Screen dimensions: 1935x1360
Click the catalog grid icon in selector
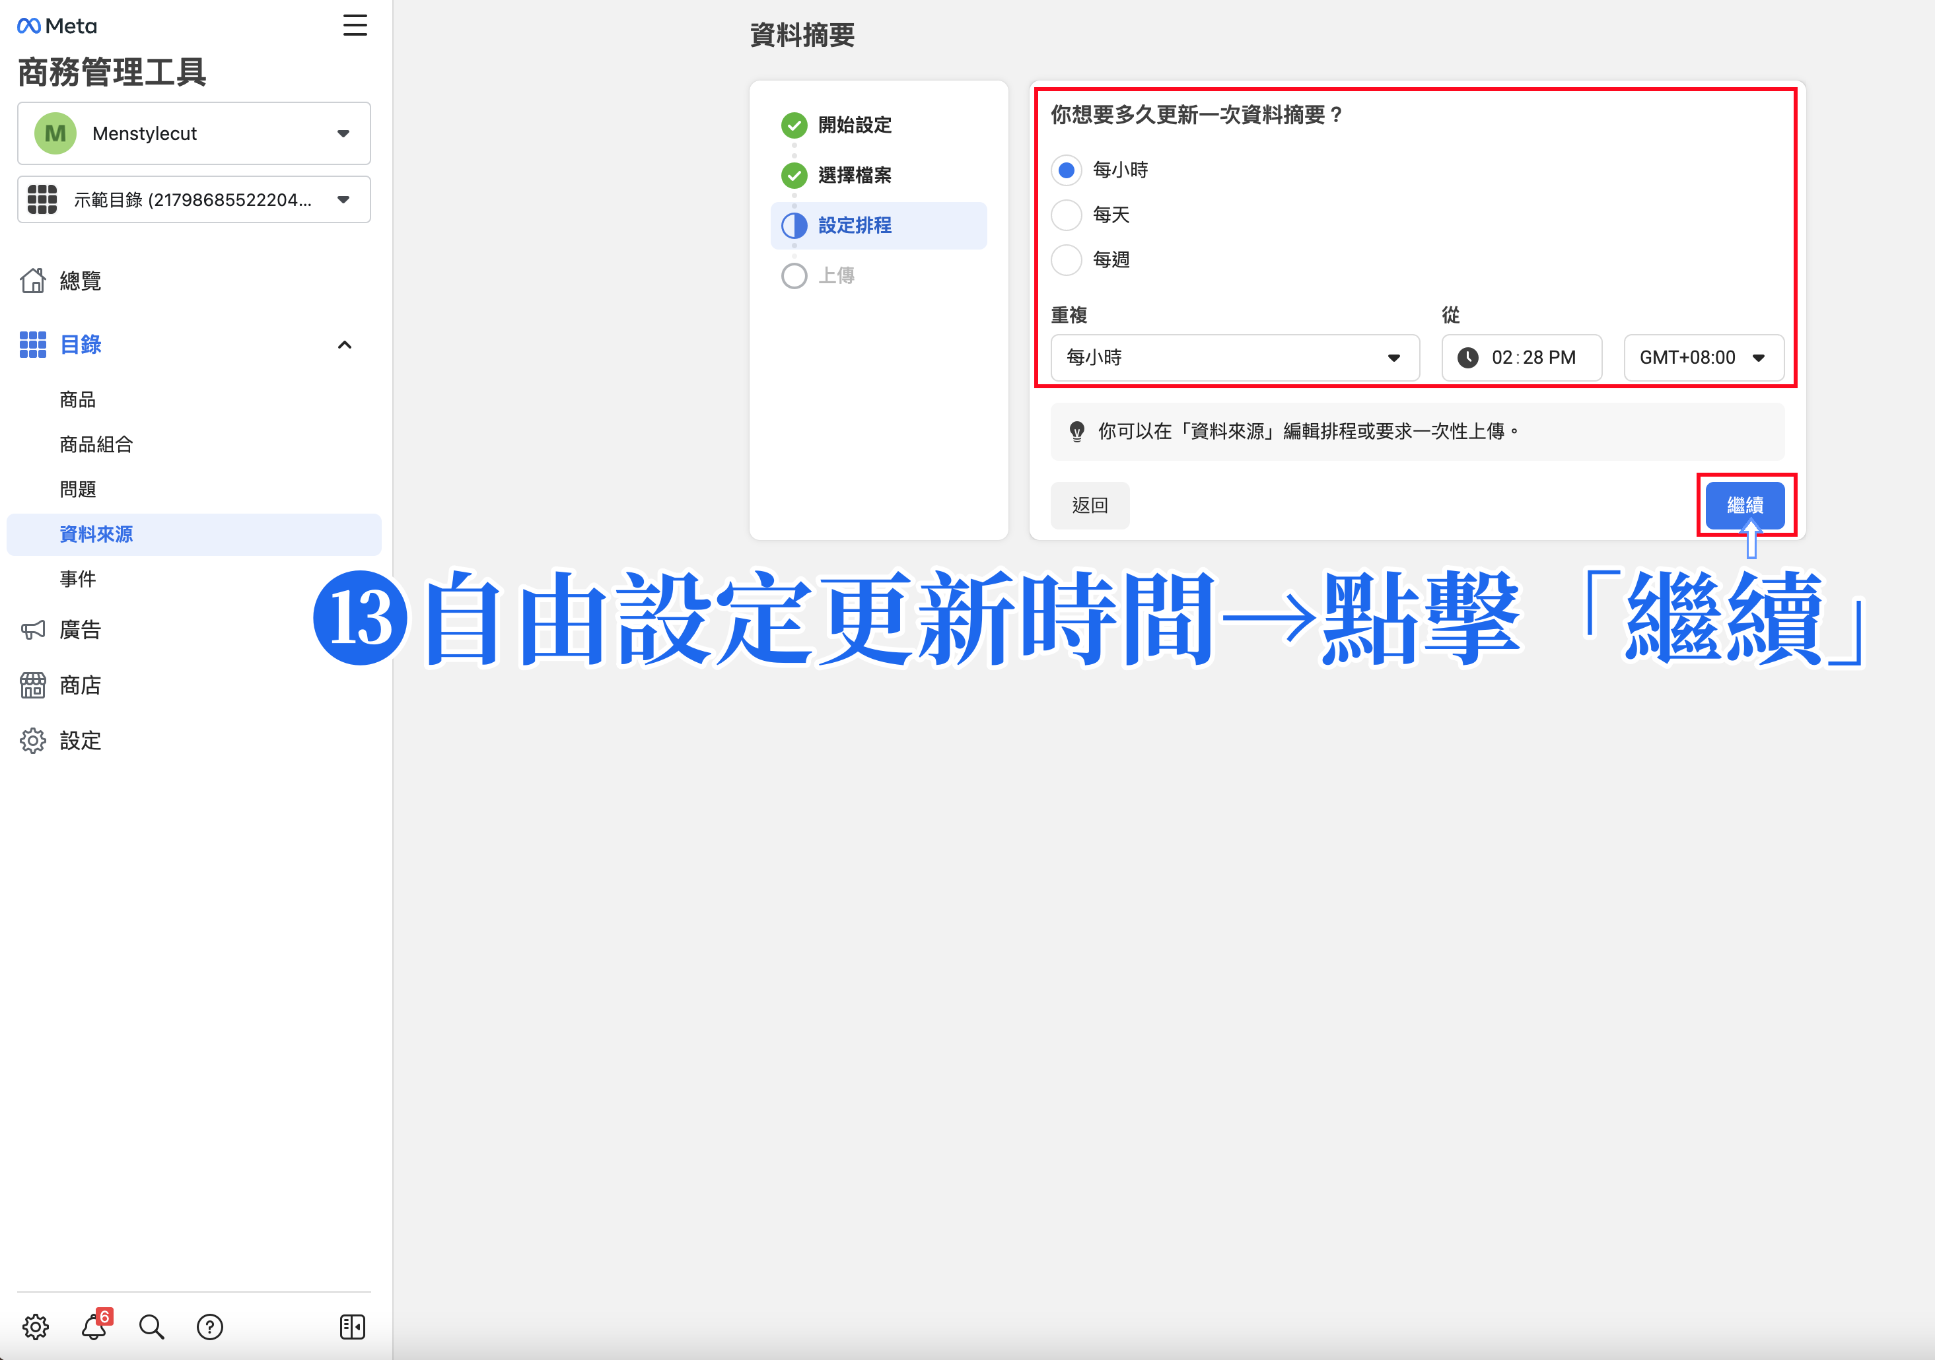click(42, 199)
